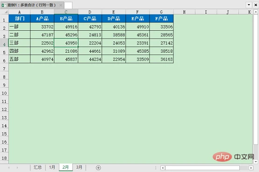Click the select-all corner triangle
Viewport: 259px width, 172px height.
click(6, 12)
